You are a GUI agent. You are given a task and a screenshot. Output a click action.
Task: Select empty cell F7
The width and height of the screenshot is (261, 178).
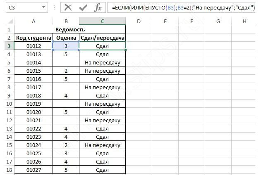coord(192,79)
